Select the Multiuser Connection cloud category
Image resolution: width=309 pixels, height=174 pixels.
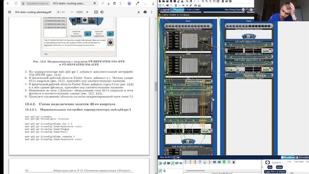181,163
